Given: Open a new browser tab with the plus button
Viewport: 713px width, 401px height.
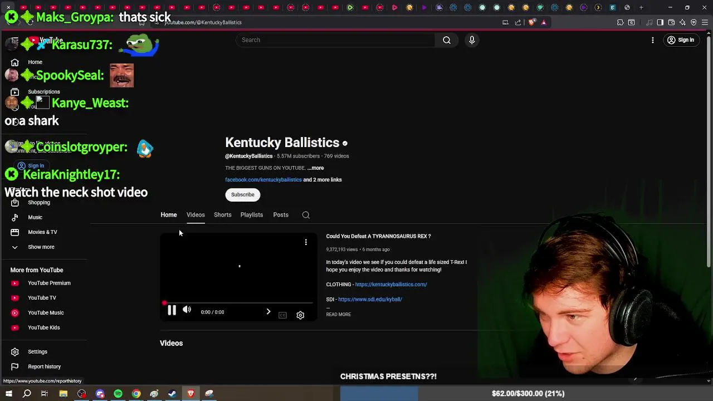Looking at the screenshot, I should [x=641, y=8].
